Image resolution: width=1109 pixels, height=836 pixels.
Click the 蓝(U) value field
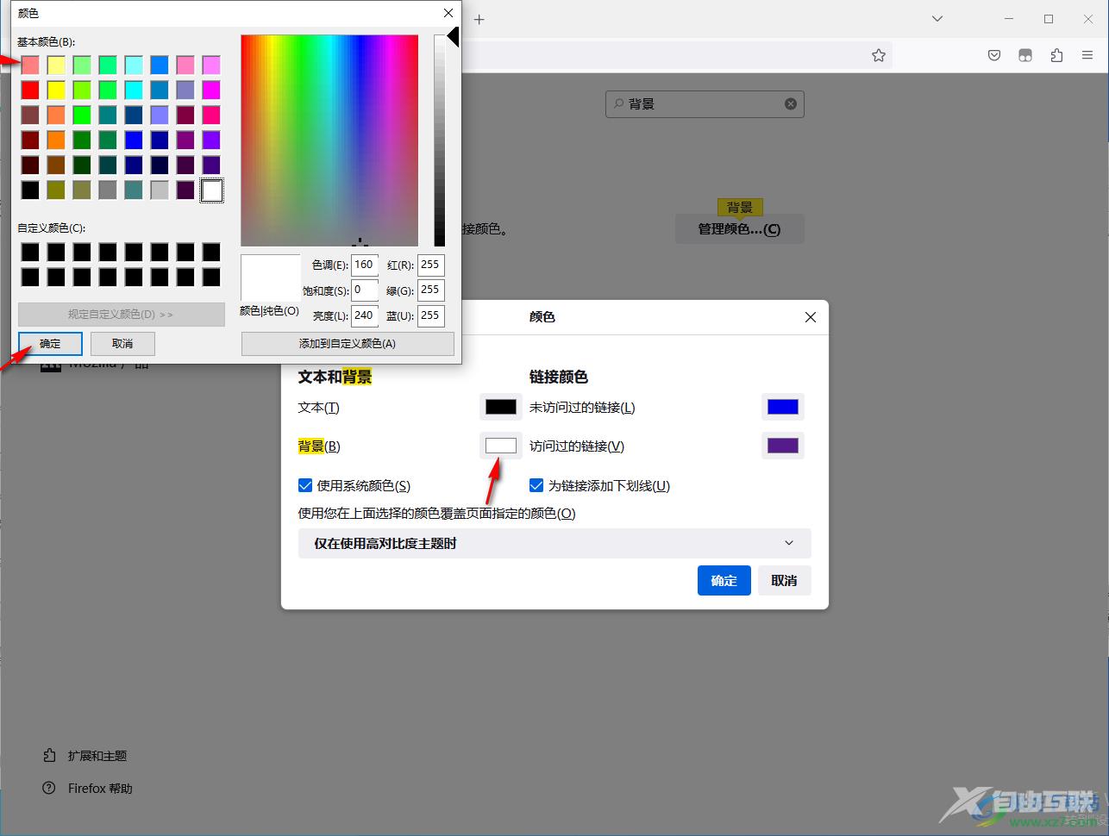tap(430, 315)
